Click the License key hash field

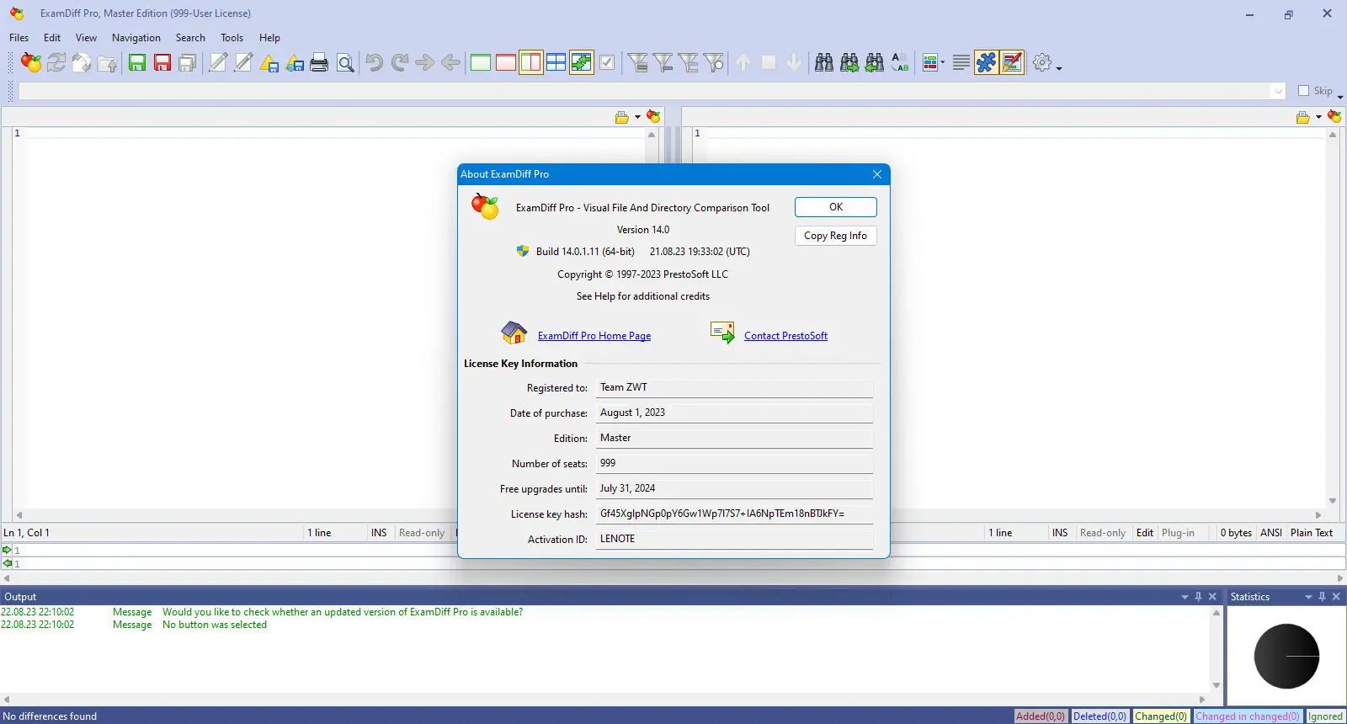point(734,514)
